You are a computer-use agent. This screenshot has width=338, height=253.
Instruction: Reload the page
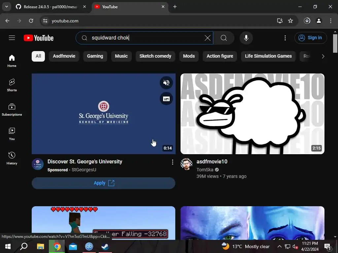(31, 21)
